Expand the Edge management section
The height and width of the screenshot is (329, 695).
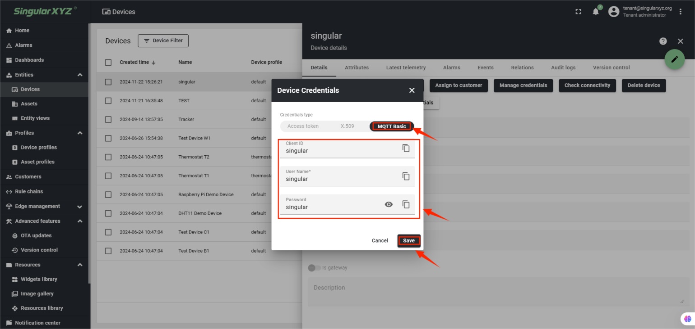click(80, 207)
